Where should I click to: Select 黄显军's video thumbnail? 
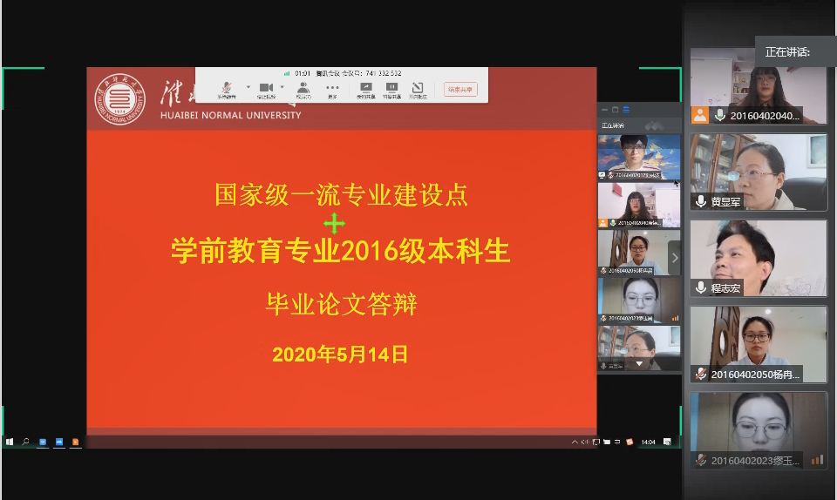[758, 171]
